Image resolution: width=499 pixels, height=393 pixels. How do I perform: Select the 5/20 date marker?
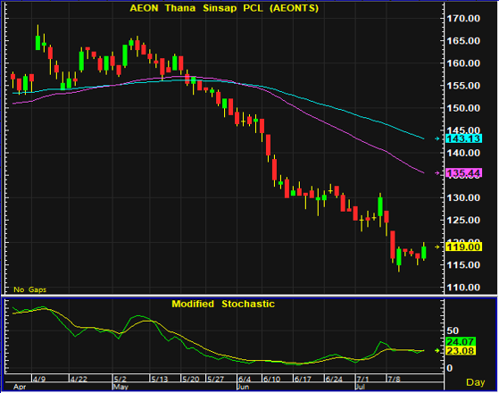tap(191, 379)
